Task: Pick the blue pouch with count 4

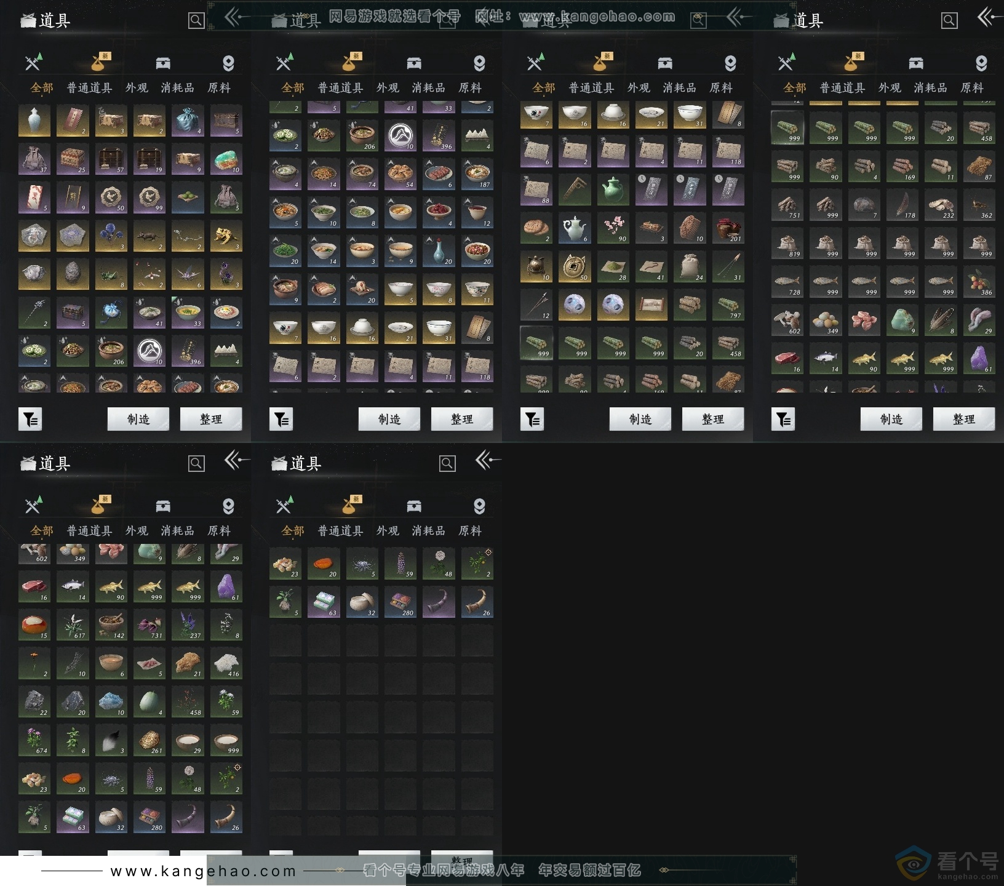Action: 188,121
